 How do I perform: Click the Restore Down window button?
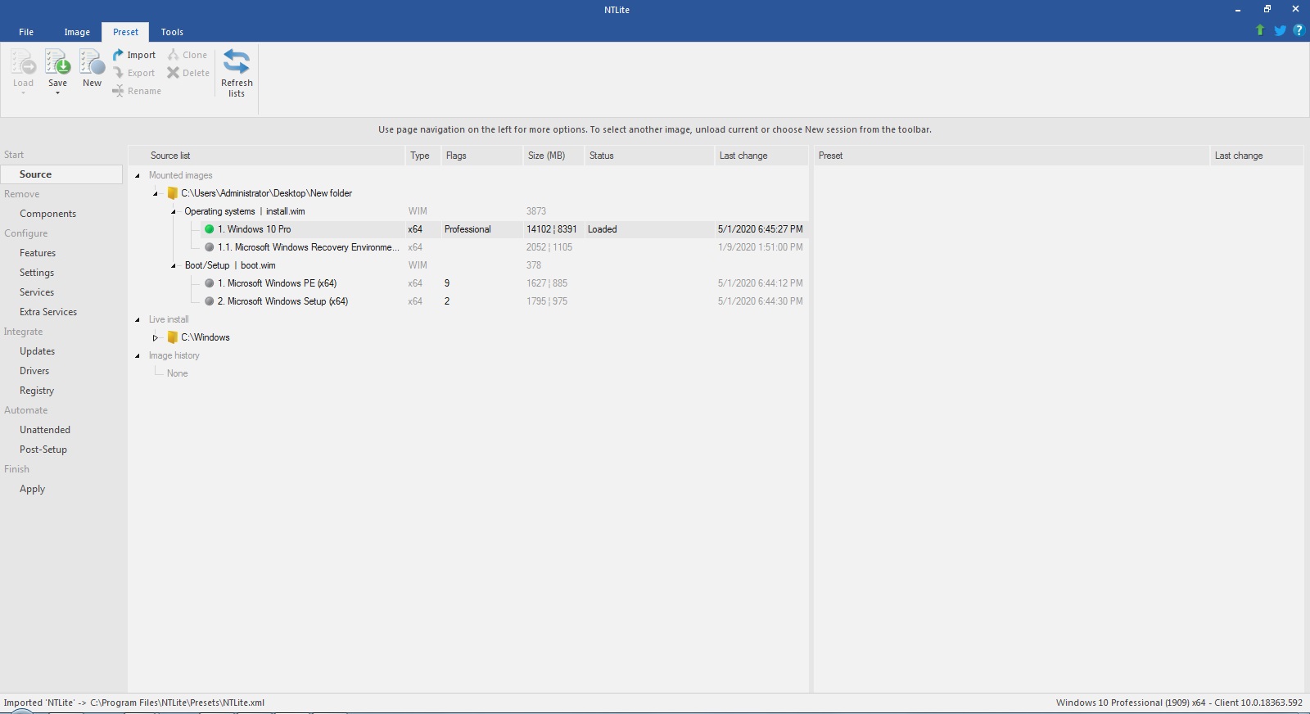[x=1267, y=9]
